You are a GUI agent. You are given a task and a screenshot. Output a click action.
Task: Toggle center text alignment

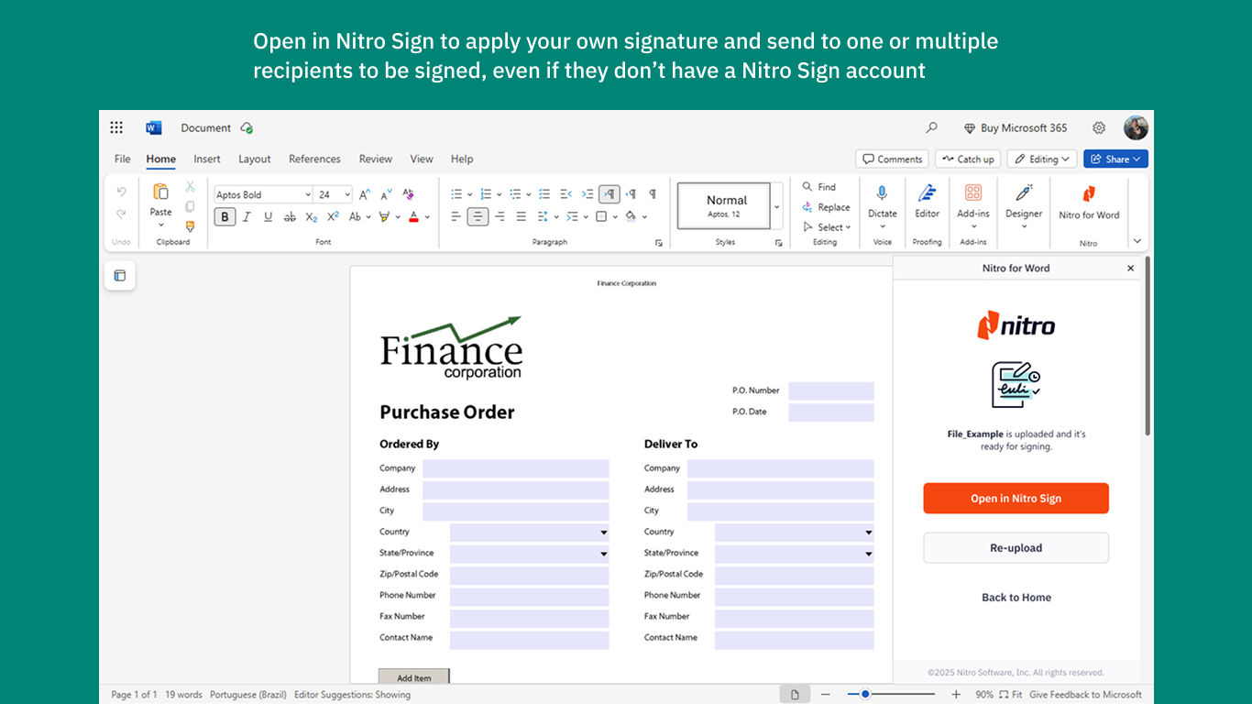[478, 217]
